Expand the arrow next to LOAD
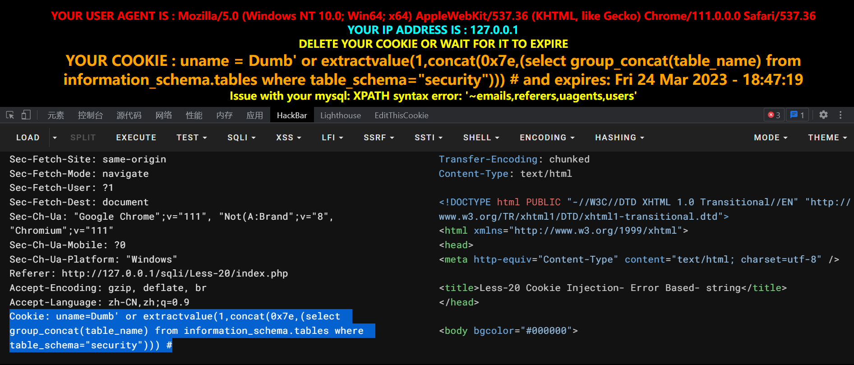This screenshot has height=365, width=854. pyautogui.click(x=55, y=138)
